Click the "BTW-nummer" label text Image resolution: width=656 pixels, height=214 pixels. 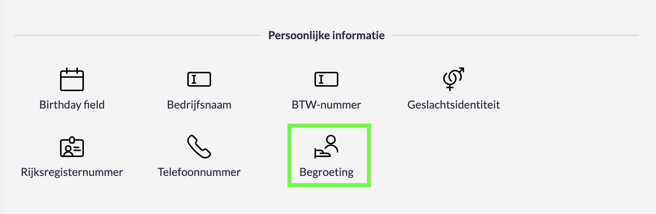click(x=326, y=105)
